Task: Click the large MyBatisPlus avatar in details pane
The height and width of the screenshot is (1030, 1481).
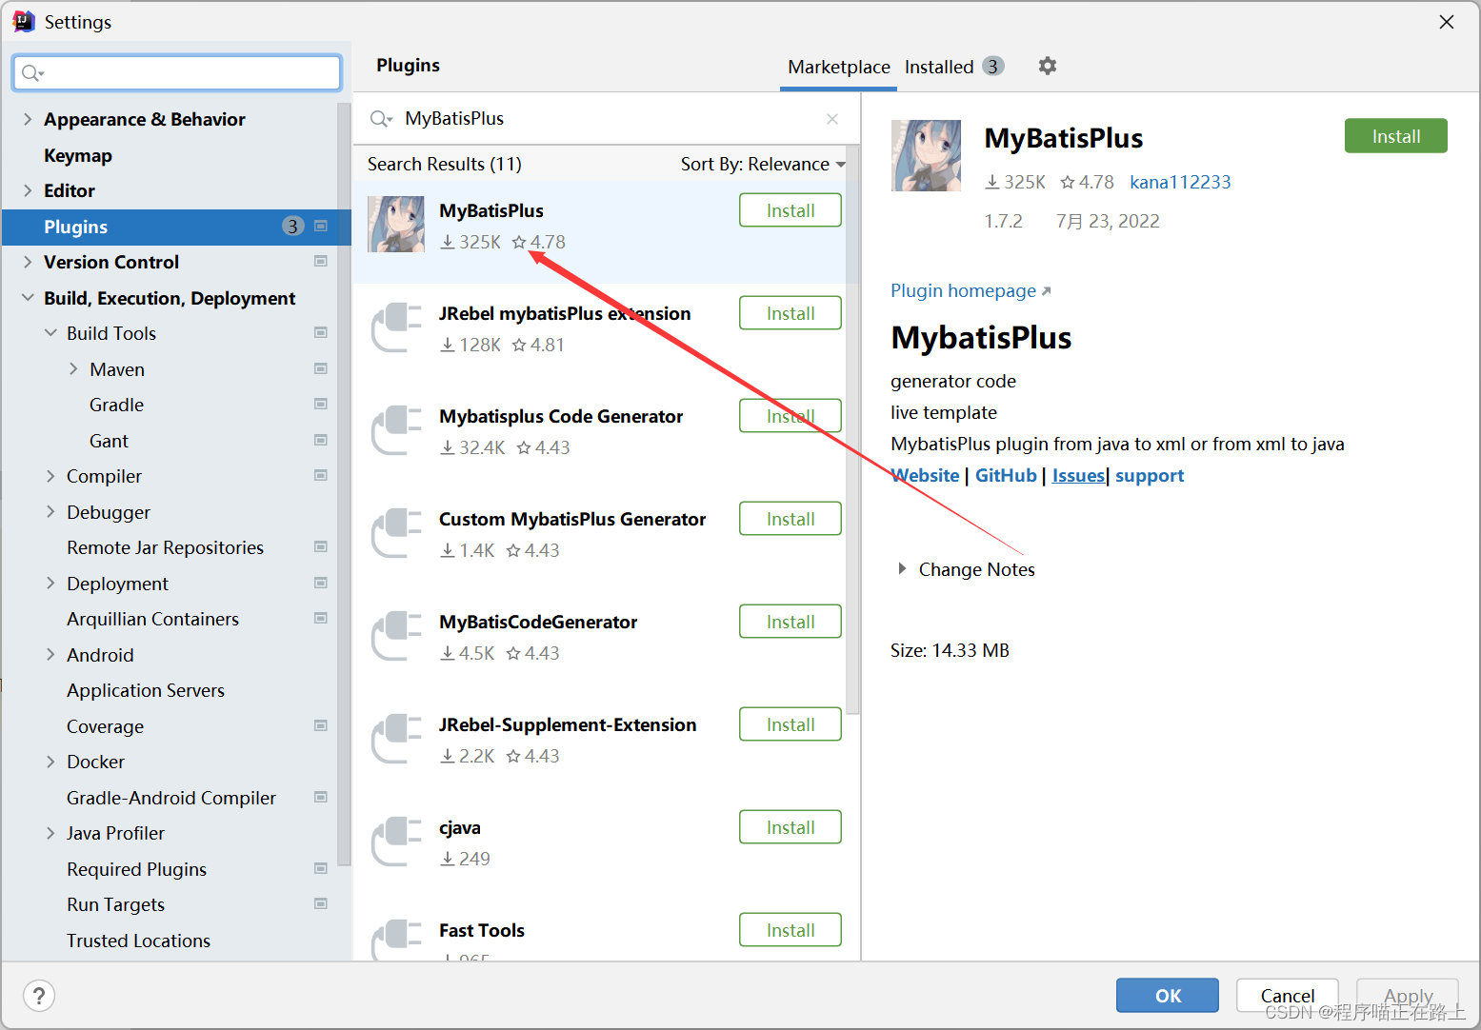Action: click(926, 155)
